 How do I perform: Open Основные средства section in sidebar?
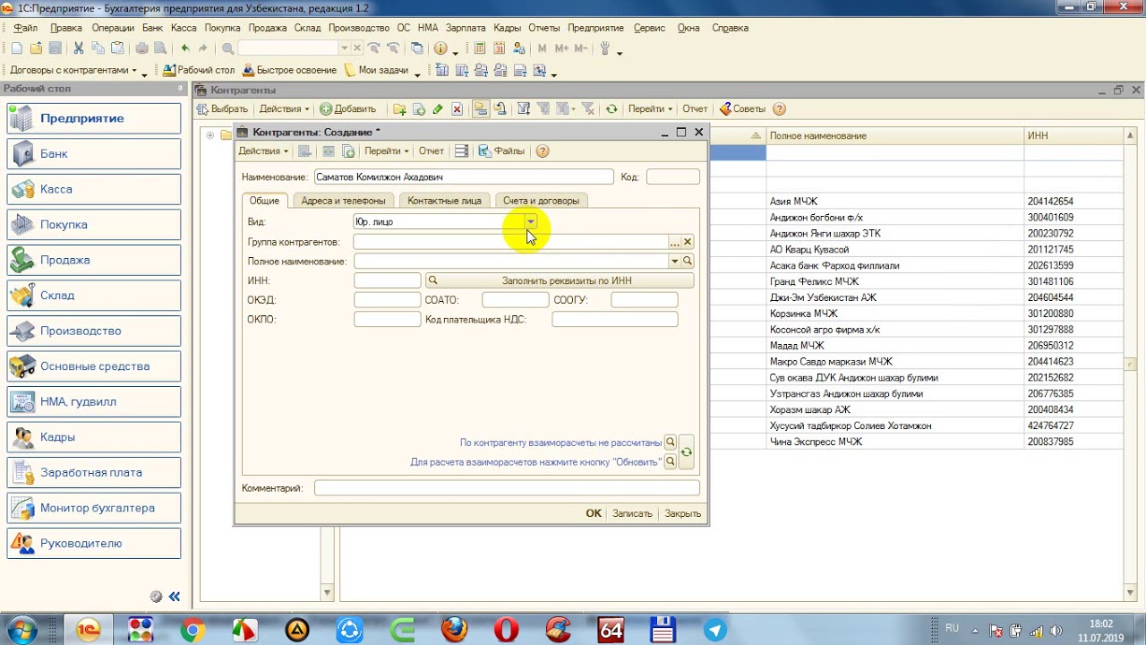94,366
